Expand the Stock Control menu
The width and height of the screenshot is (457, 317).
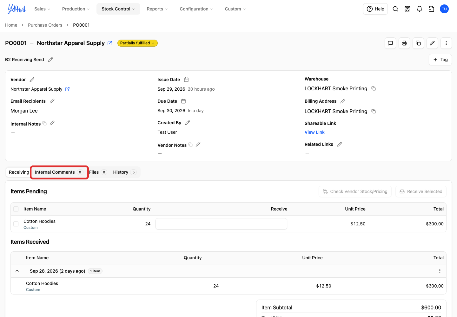click(118, 9)
